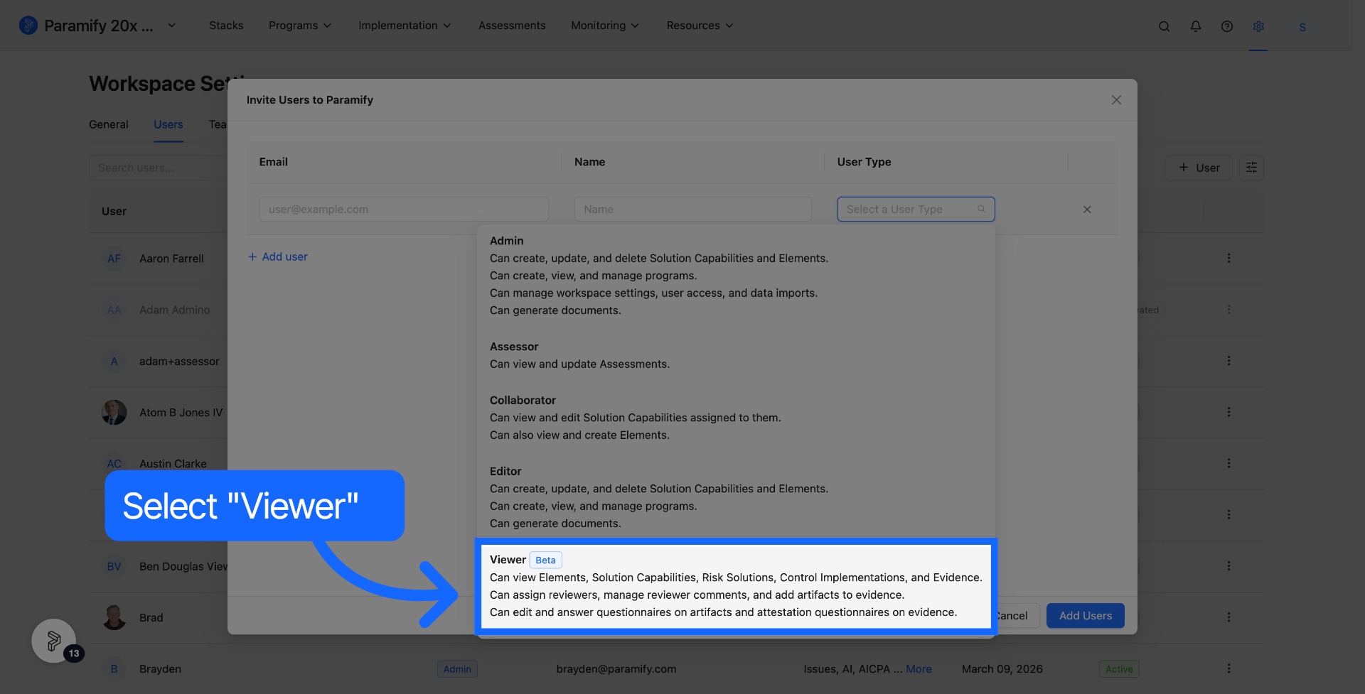This screenshot has height=694, width=1365.
Task: Expand the Resources menu
Action: tap(700, 26)
